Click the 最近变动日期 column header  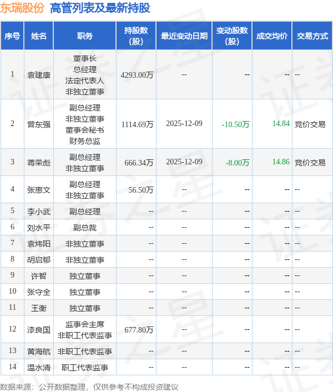(x=184, y=36)
